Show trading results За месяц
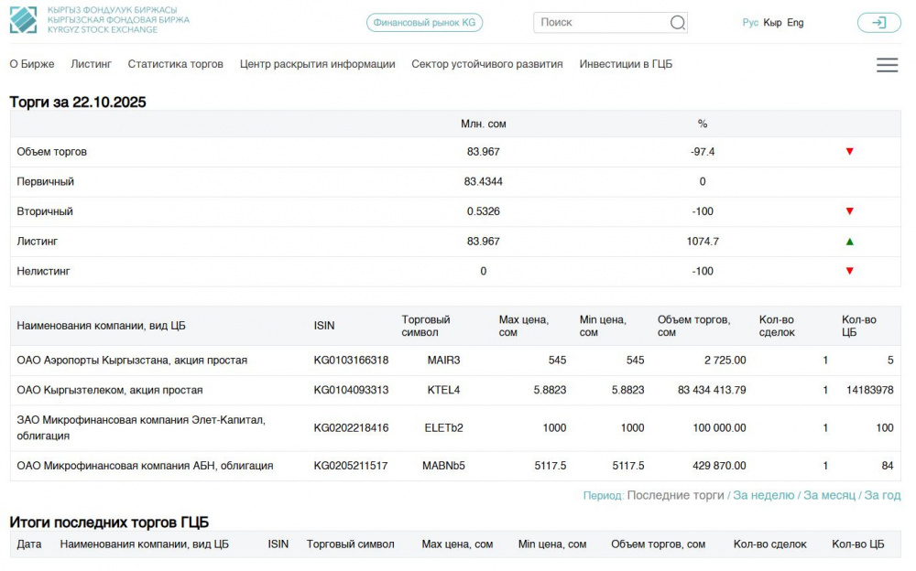The image size is (916, 571). (x=830, y=495)
